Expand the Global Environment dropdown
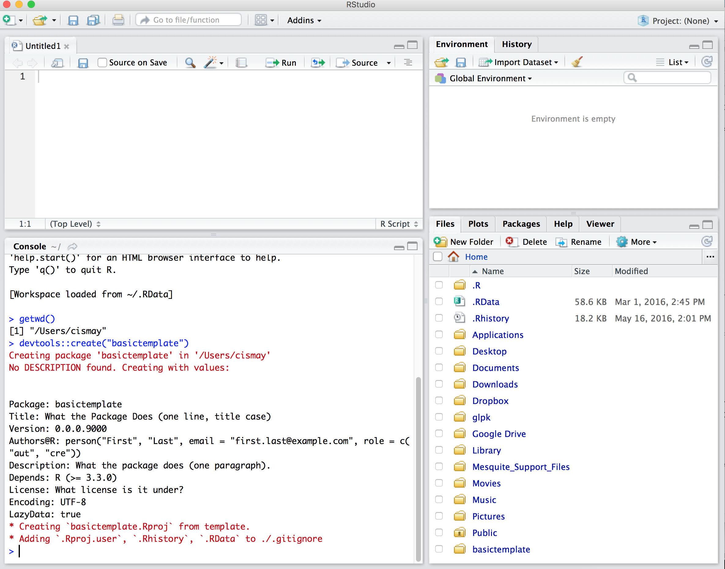The width and height of the screenshot is (725, 569). [490, 78]
